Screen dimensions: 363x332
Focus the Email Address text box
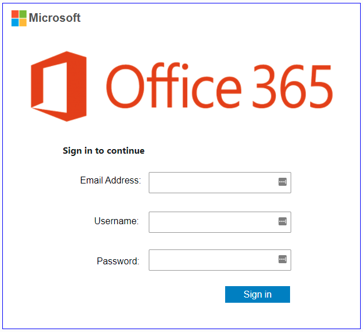point(220,182)
